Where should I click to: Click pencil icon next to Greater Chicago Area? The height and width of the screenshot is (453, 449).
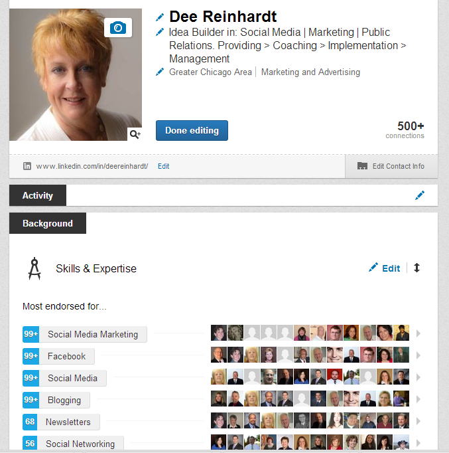(x=160, y=72)
